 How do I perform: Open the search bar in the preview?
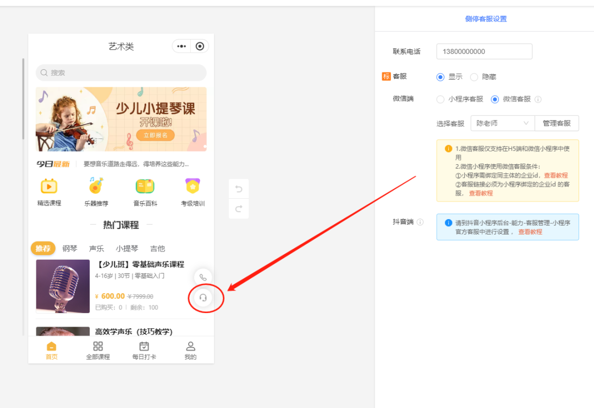[121, 72]
